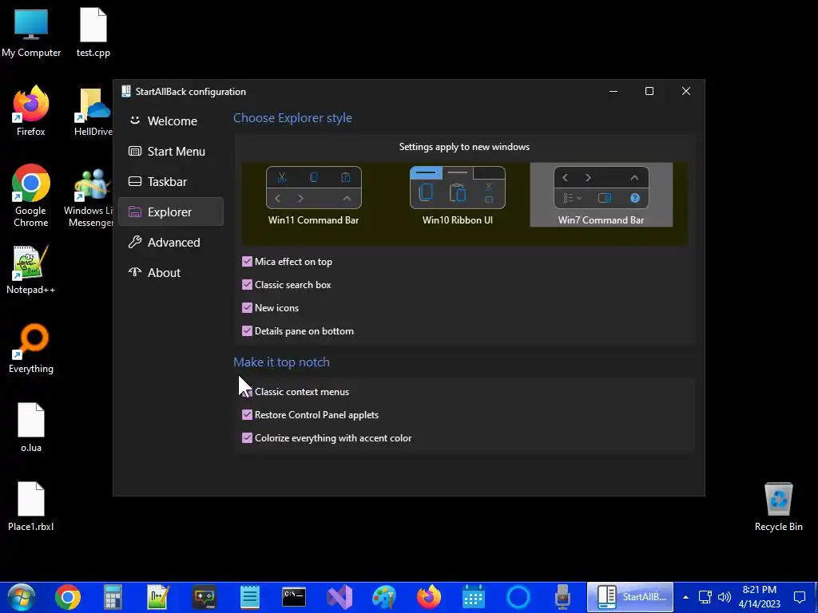The height and width of the screenshot is (613, 818).
Task: Select the Firefox desktop shortcut
Action: [31, 111]
